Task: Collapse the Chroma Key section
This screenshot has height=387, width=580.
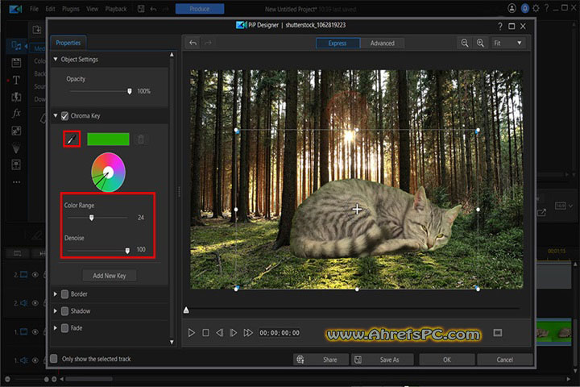Action: (56, 116)
